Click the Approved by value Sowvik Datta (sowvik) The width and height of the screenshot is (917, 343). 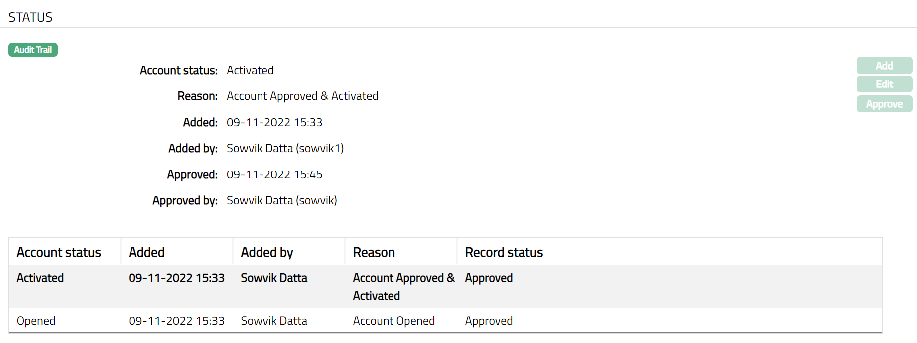click(x=281, y=201)
